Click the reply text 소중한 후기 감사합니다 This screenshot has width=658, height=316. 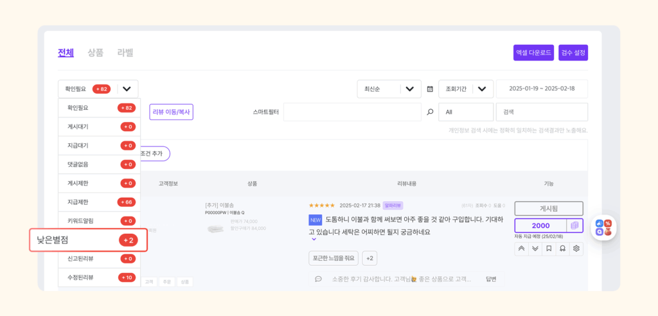coord(402,279)
